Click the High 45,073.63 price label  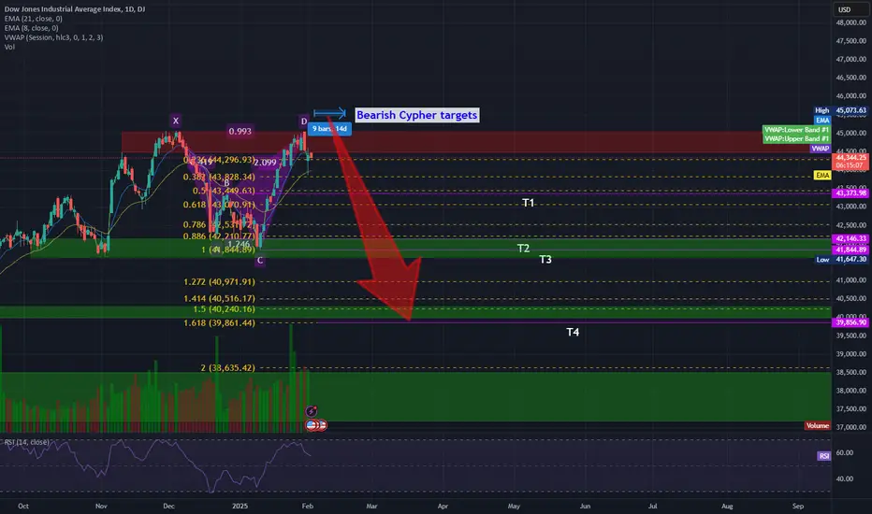(840, 110)
